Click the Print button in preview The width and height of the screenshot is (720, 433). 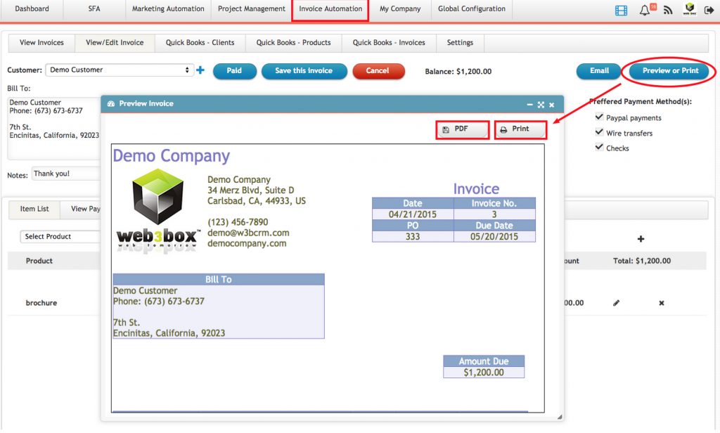click(x=521, y=129)
